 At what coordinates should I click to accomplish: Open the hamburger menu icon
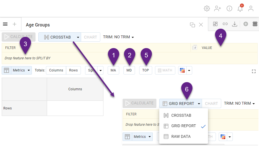[5, 24]
